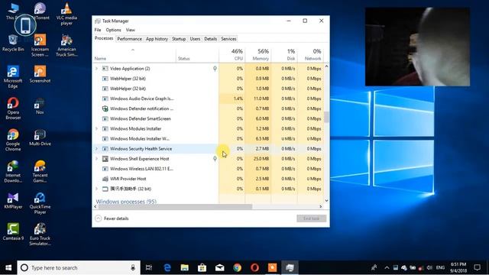The height and width of the screenshot is (275, 489).
Task: Open Task View on taskbar
Action: tap(149, 267)
